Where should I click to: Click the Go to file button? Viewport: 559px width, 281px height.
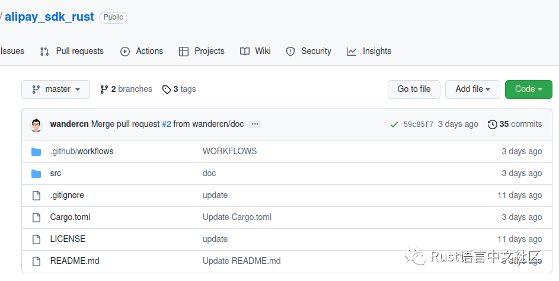click(x=414, y=89)
